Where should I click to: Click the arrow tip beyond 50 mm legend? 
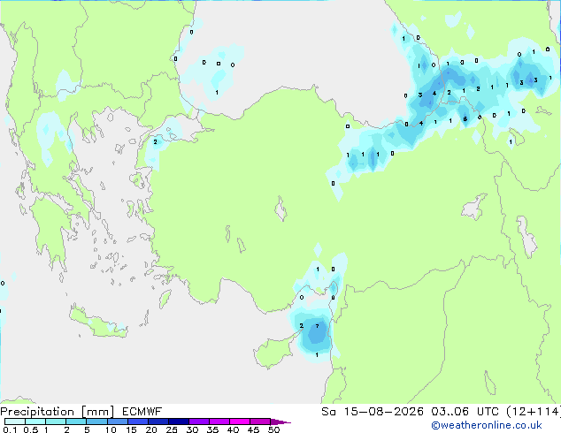280,422
